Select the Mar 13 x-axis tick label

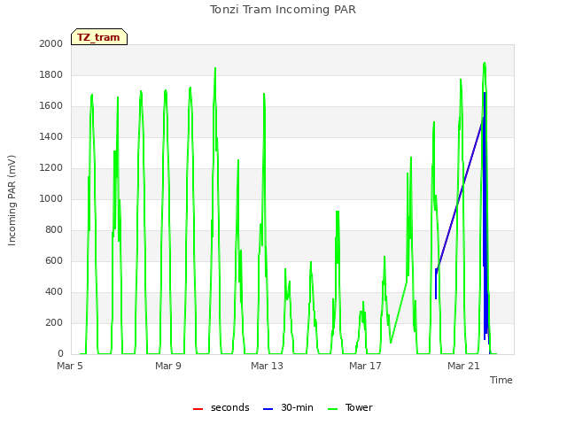[x=267, y=366]
